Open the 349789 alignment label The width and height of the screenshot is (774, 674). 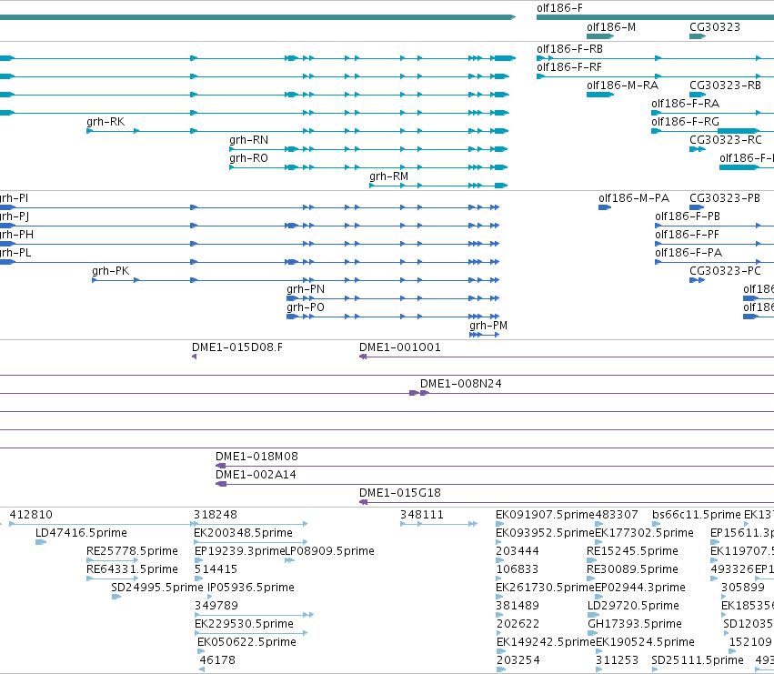click(x=216, y=606)
